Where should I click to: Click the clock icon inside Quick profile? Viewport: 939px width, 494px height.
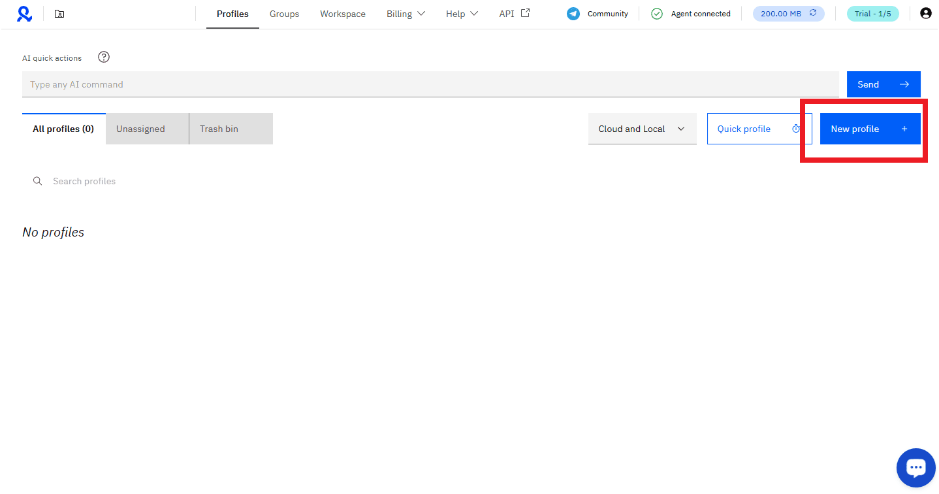pyautogui.click(x=795, y=129)
